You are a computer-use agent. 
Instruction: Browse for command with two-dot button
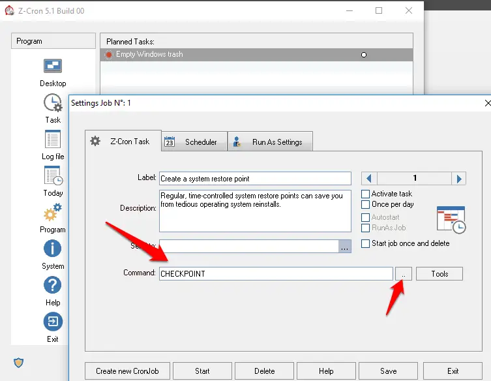(404, 274)
